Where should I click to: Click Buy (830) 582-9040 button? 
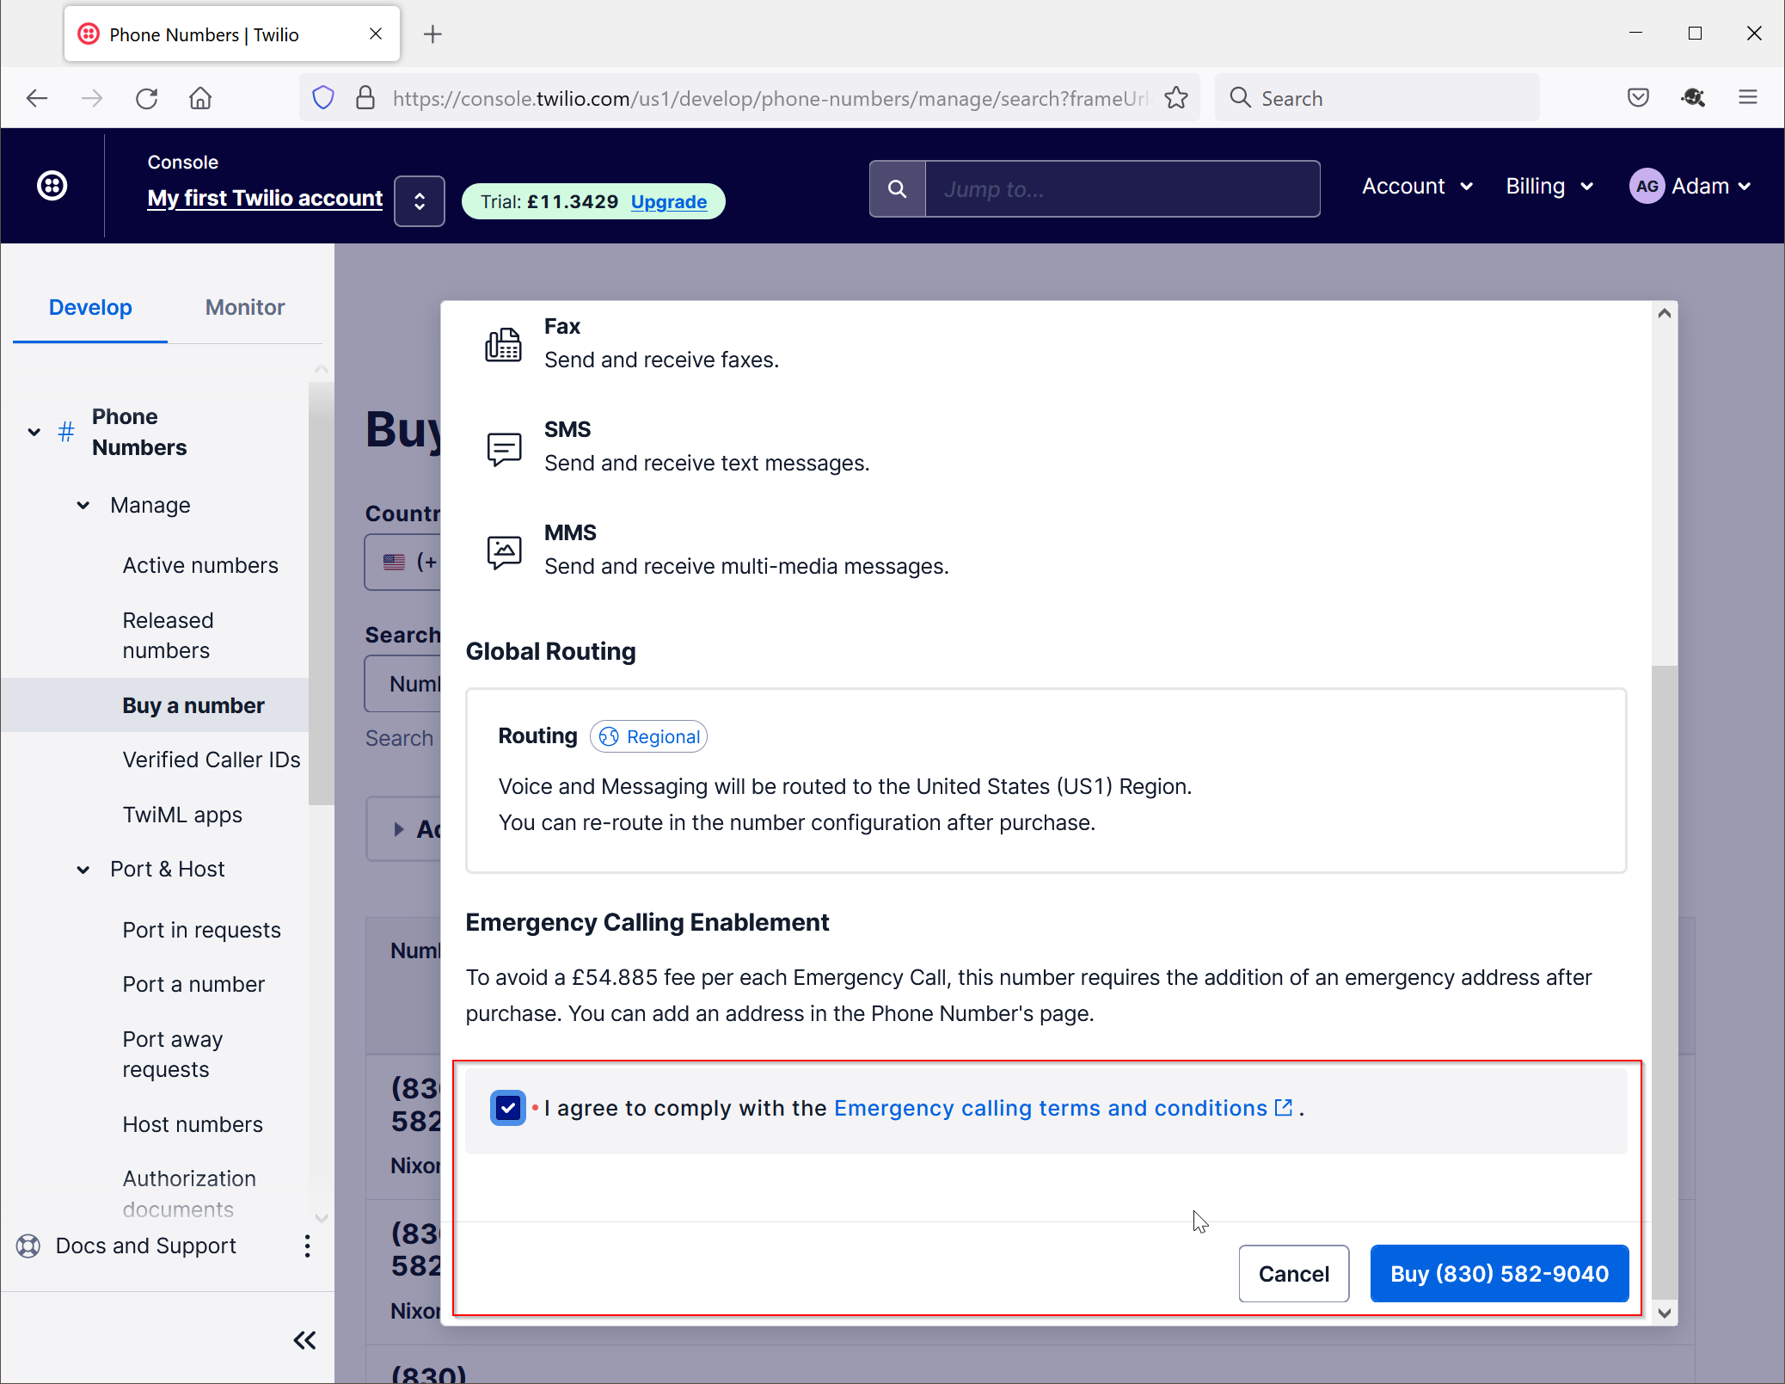[x=1499, y=1274]
